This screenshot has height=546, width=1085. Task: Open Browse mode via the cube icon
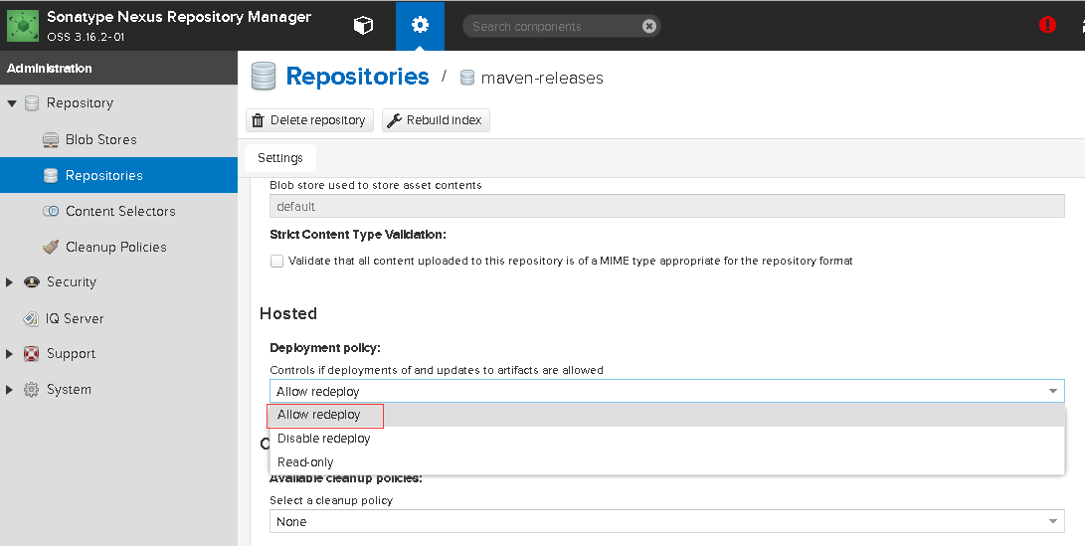[363, 26]
